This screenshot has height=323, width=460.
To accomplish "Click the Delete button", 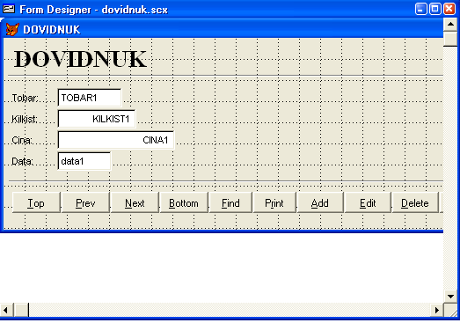I will [x=415, y=202].
